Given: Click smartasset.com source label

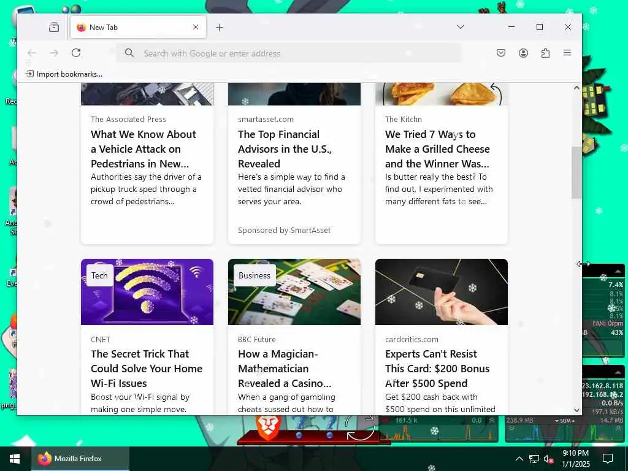Looking at the screenshot, I should tap(266, 120).
